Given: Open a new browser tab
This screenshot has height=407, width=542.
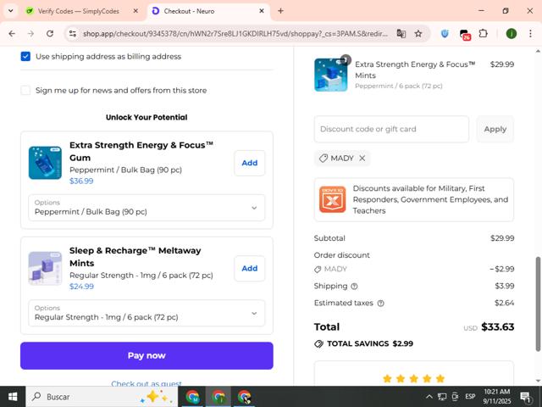Looking at the screenshot, I should 280,11.
